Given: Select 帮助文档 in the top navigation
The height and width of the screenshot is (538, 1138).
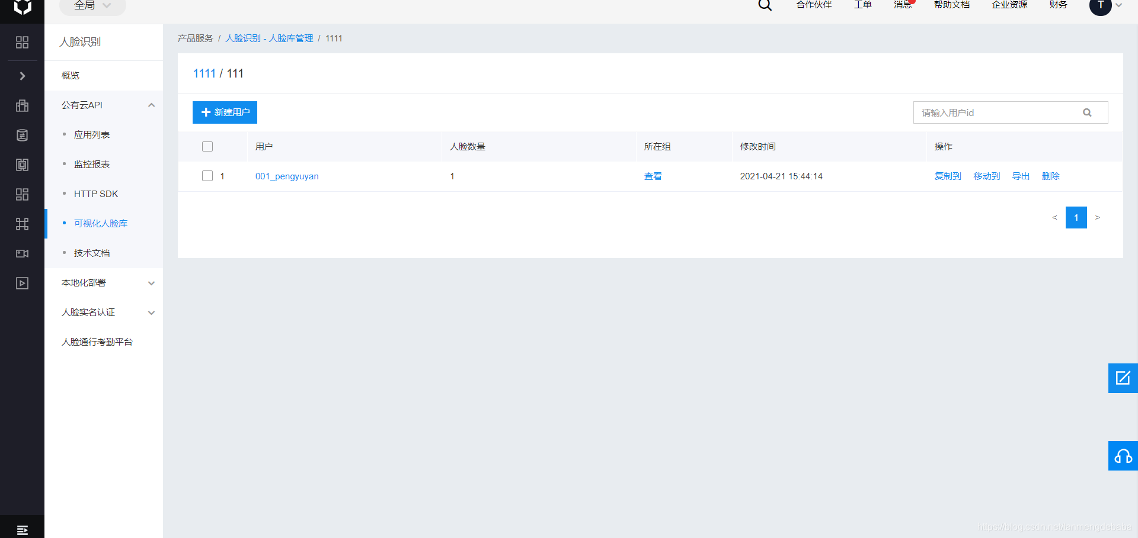Looking at the screenshot, I should pyautogui.click(x=951, y=5).
